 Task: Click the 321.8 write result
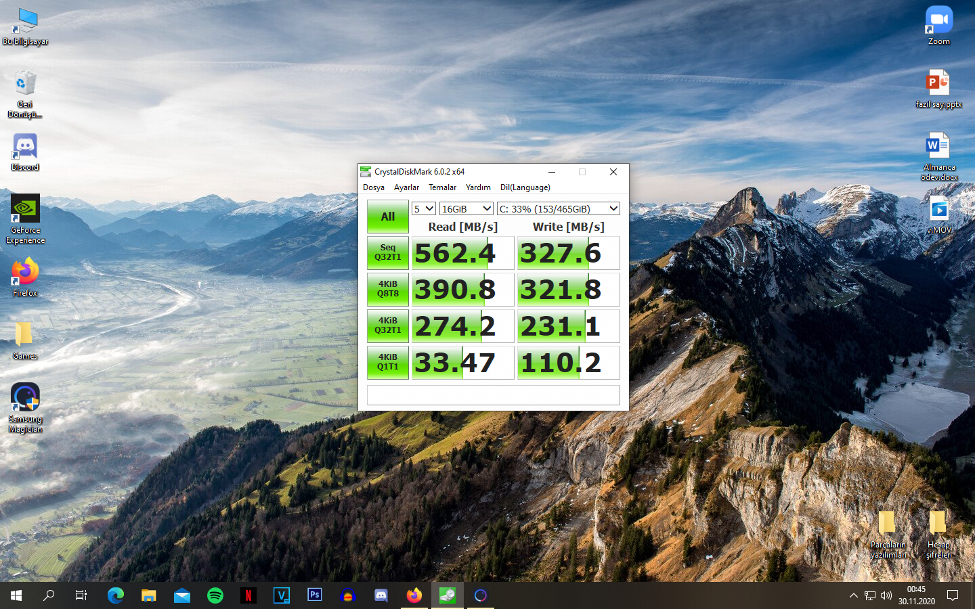pyautogui.click(x=569, y=290)
